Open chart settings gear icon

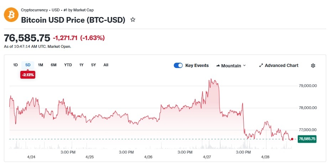313,66
